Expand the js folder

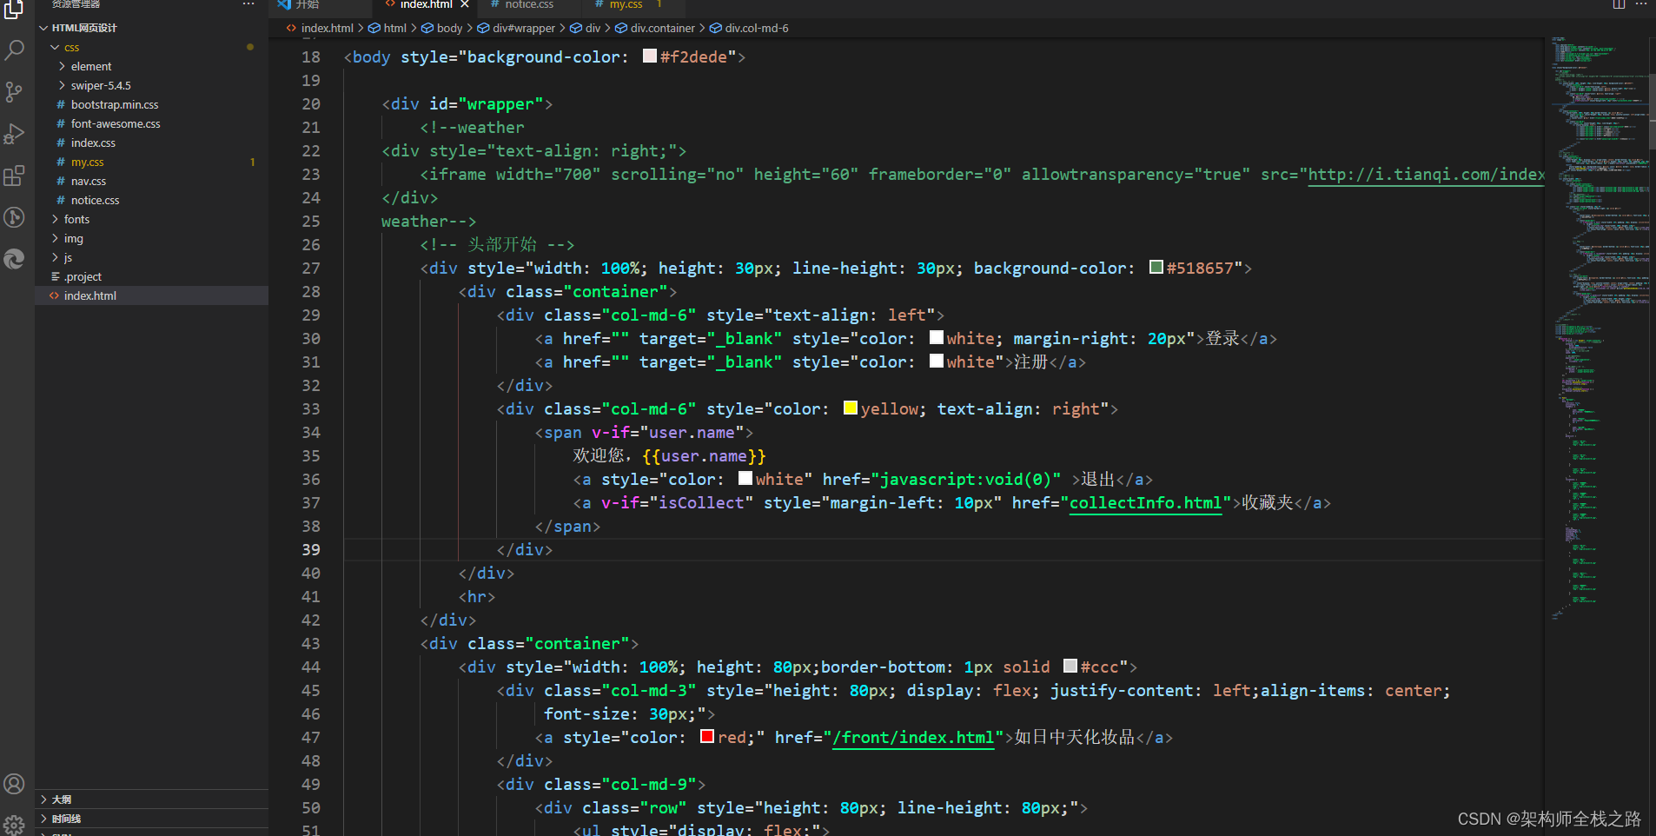click(x=55, y=257)
